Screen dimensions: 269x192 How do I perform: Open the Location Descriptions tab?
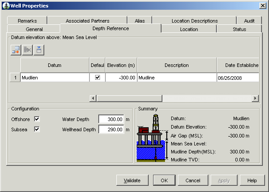[195, 21]
